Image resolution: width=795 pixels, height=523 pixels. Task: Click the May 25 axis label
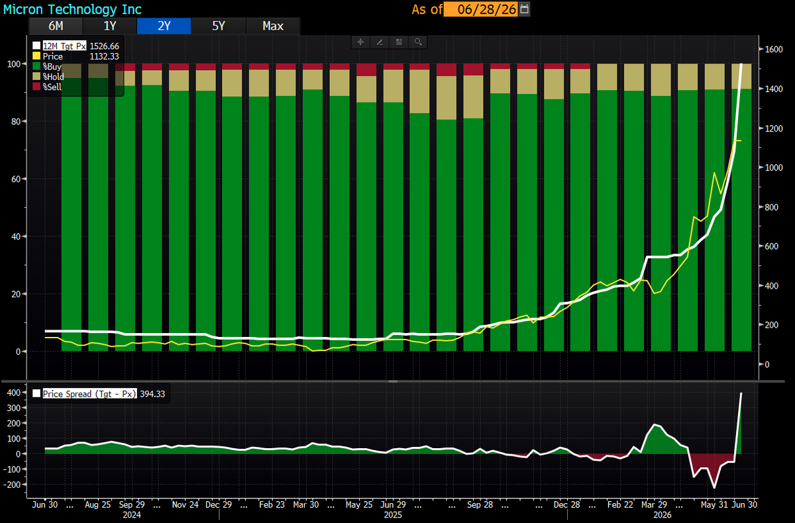point(358,504)
